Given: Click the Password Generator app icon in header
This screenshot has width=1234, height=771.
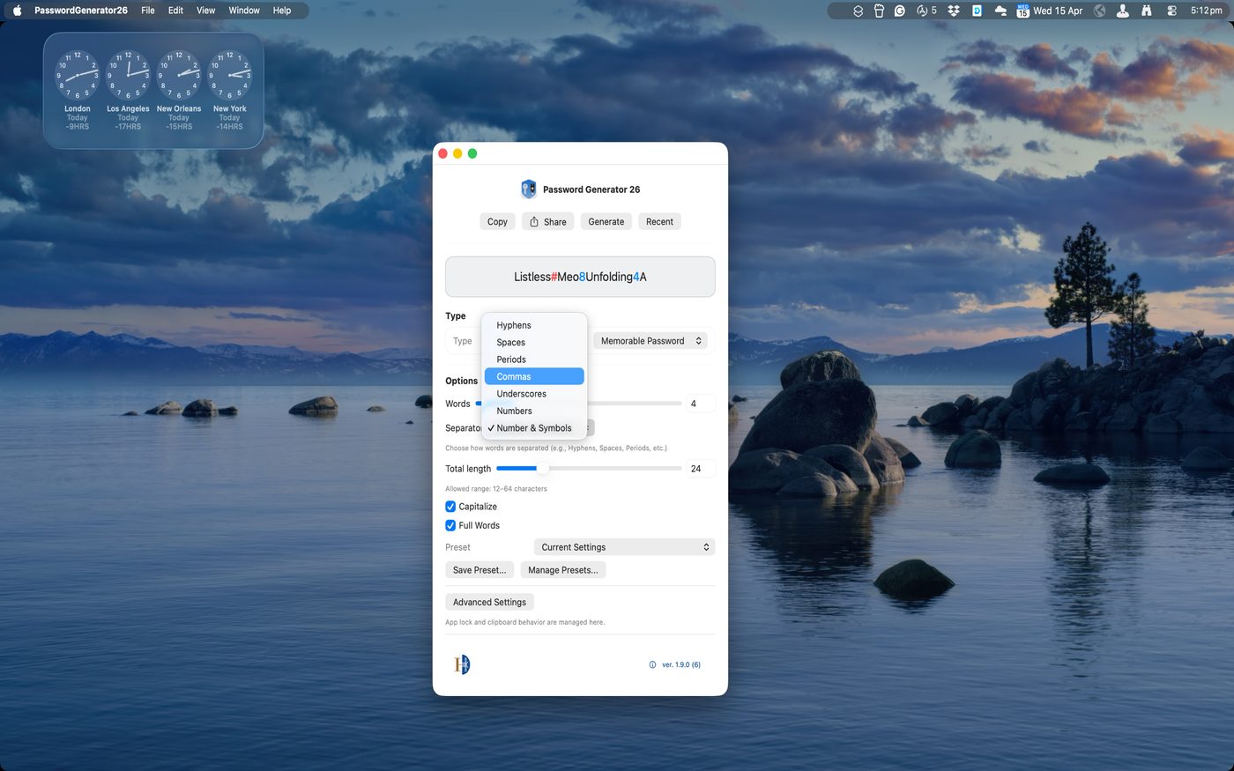Looking at the screenshot, I should click(529, 189).
